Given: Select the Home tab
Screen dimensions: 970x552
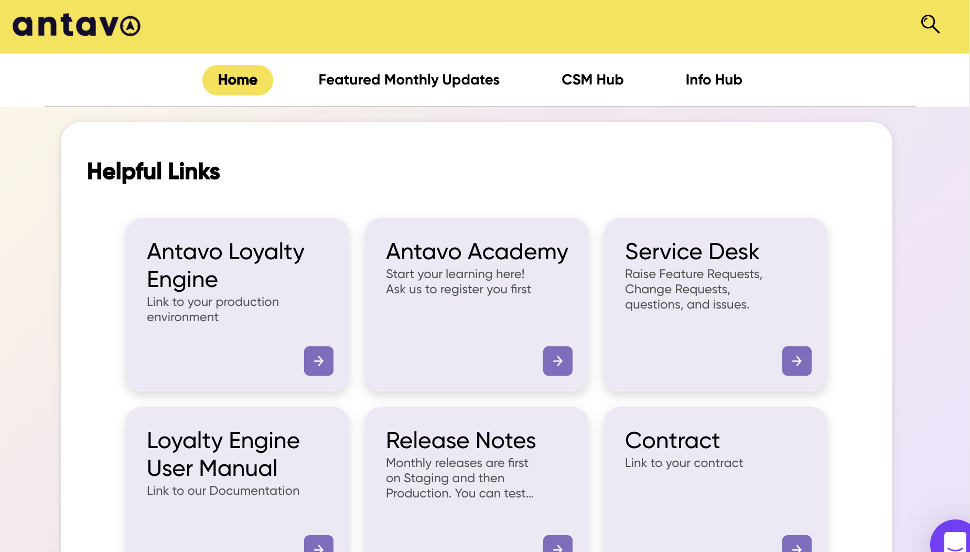Looking at the screenshot, I should click(238, 80).
